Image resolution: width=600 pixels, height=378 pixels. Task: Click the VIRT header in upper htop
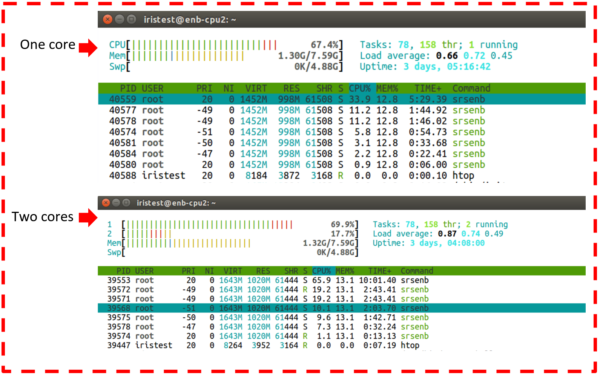pos(256,88)
